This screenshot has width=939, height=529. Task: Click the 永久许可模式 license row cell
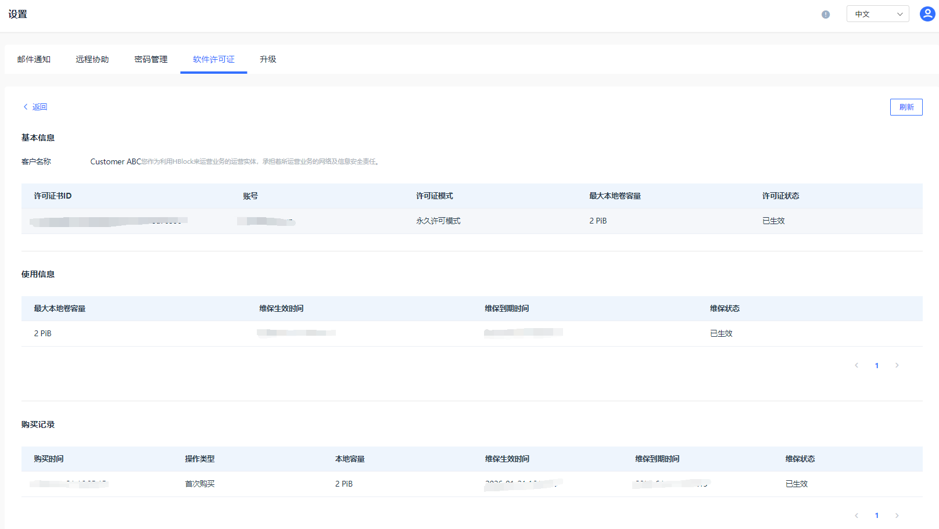438,221
